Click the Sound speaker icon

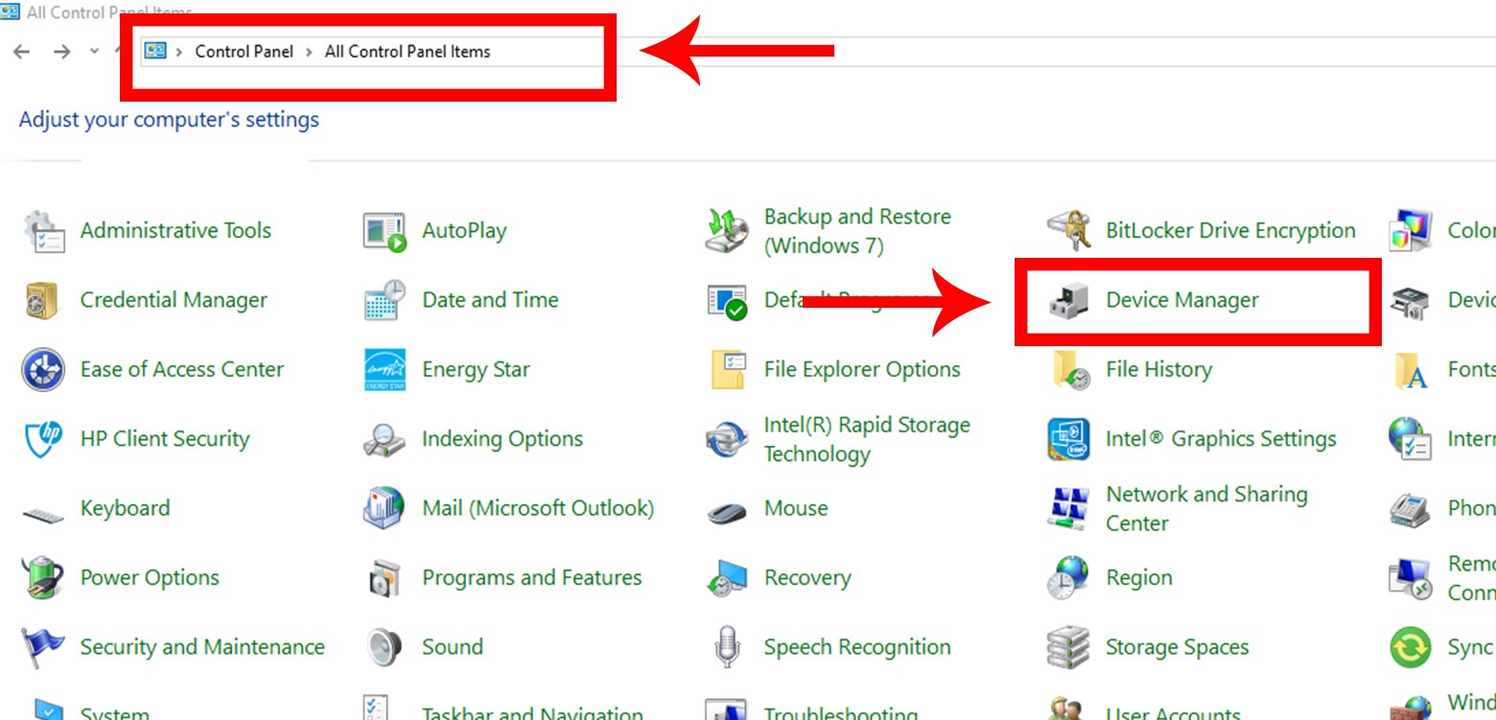pyautogui.click(x=385, y=647)
